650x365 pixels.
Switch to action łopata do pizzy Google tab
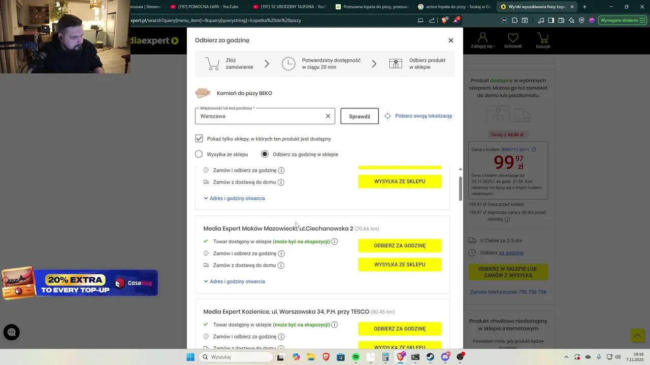[x=454, y=7]
